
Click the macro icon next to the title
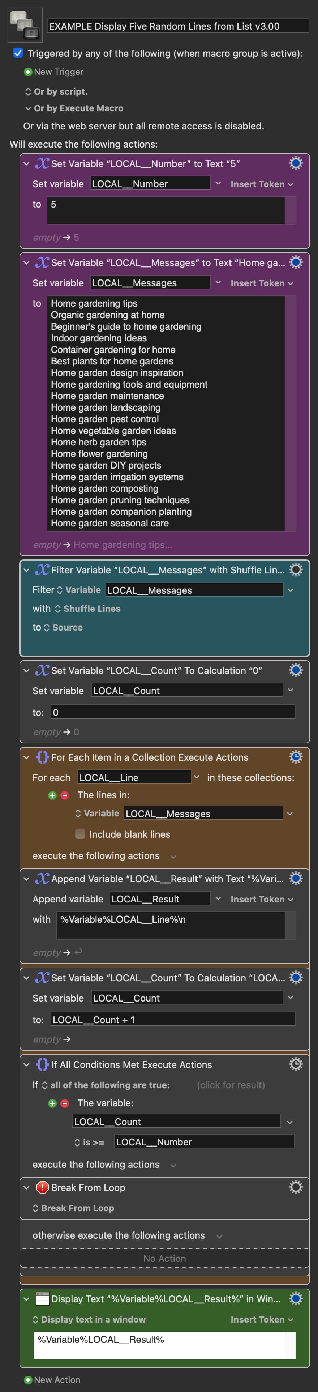(25, 25)
